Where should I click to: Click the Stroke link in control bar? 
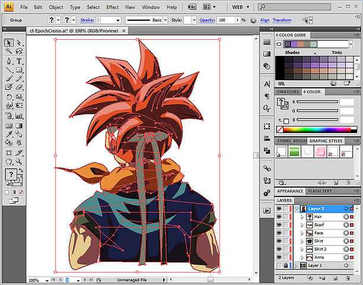click(x=87, y=20)
